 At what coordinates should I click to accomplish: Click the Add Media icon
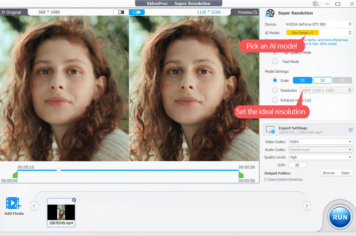[x=13, y=203]
